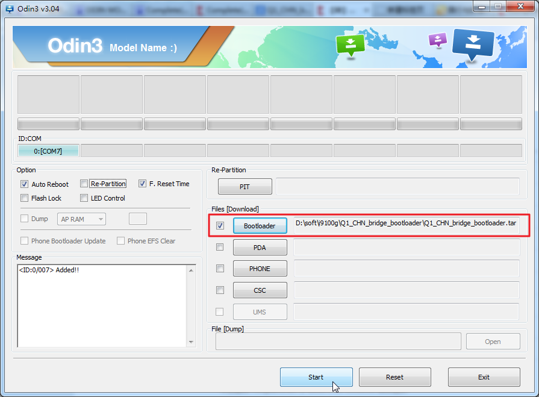The image size is (539, 397).
Task: Uncheck the Bootloader file checkbox
Action: pyautogui.click(x=220, y=225)
